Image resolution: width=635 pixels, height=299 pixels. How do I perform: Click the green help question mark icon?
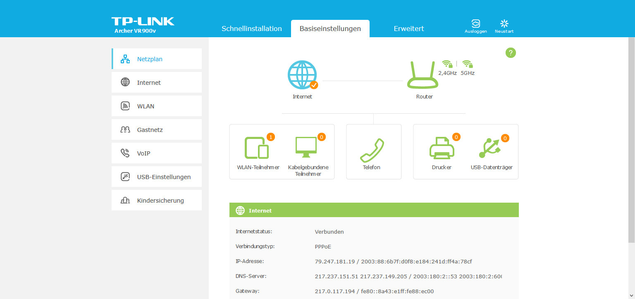click(511, 53)
